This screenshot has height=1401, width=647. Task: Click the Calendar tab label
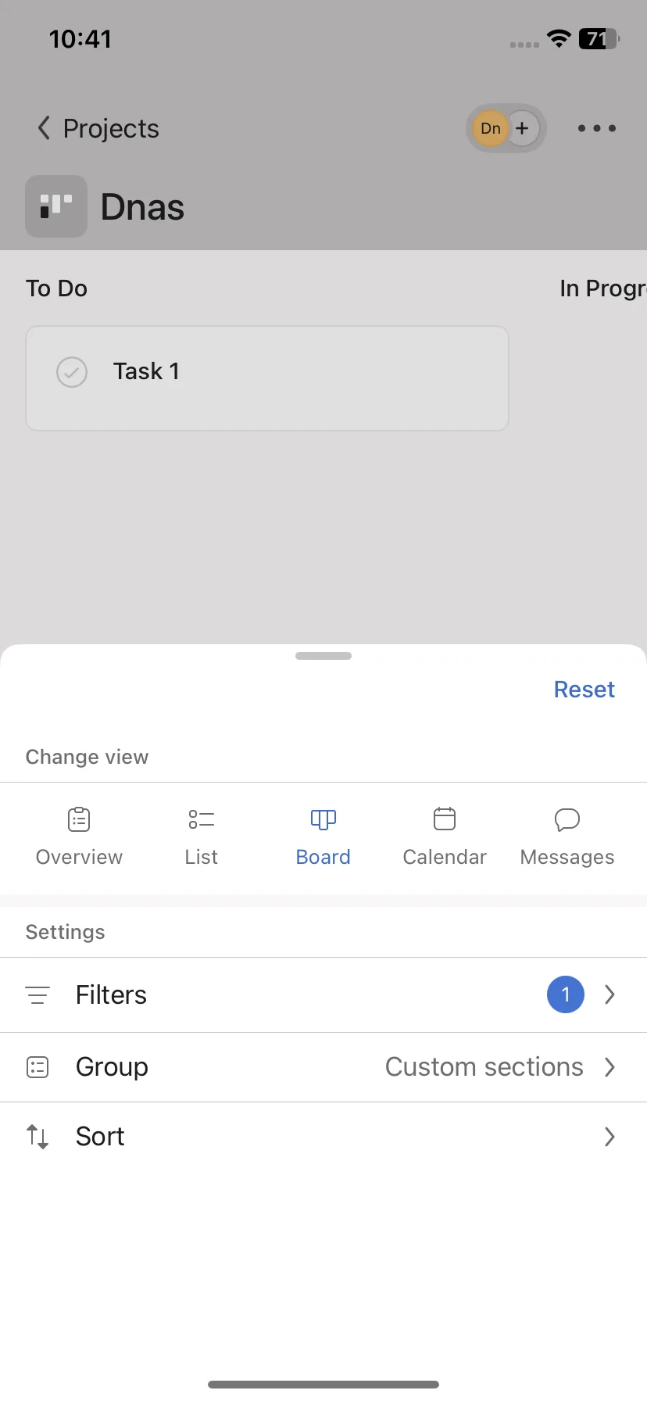pos(445,857)
